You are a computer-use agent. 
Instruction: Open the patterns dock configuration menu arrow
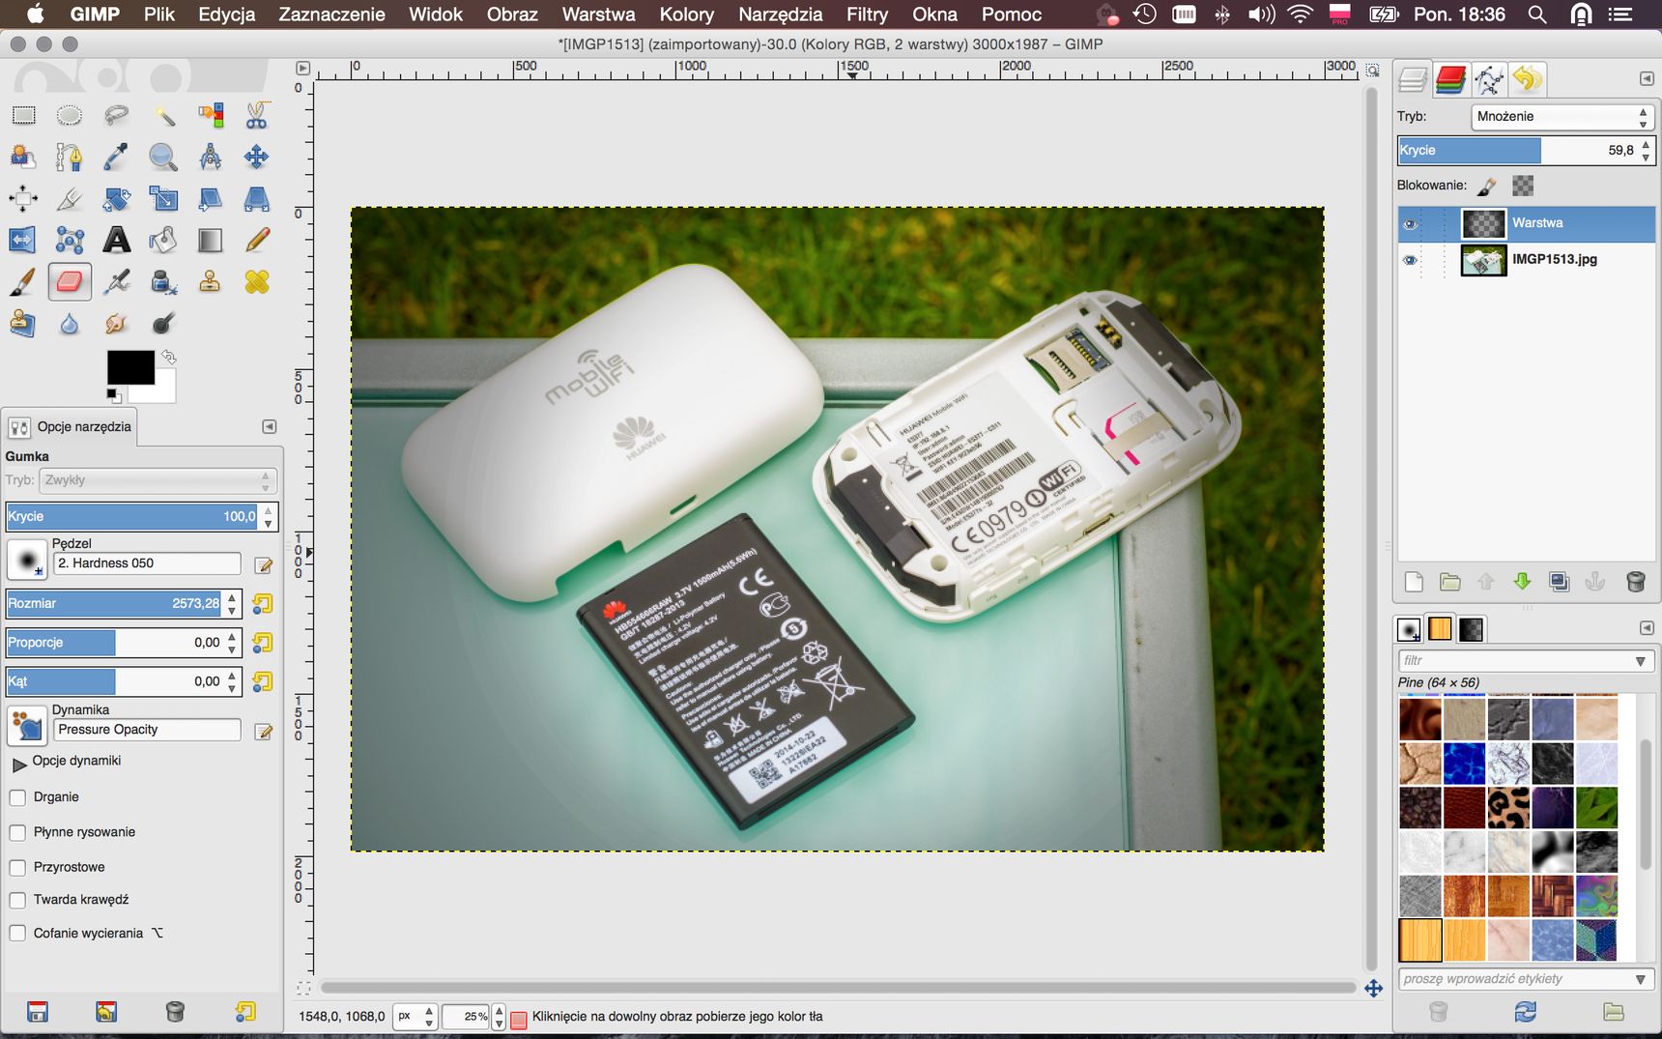click(1647, 628)
